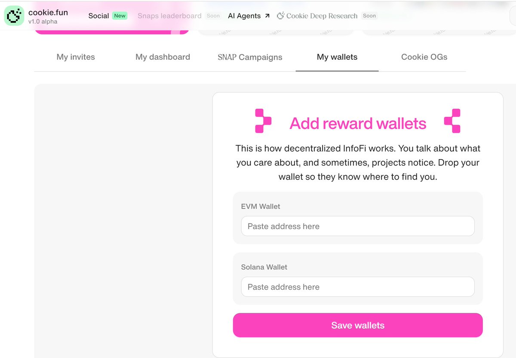Switch to the My invites tab

pos(76,57)
